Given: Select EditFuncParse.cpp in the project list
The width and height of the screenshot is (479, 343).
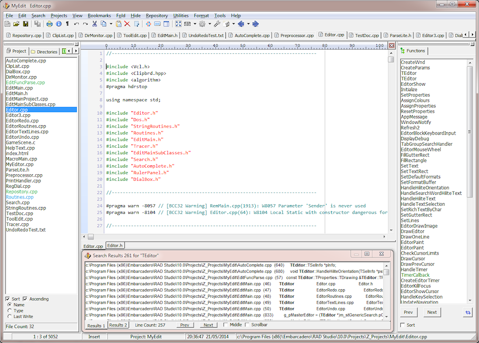Looking at the screenshot, I should point(25,82).
